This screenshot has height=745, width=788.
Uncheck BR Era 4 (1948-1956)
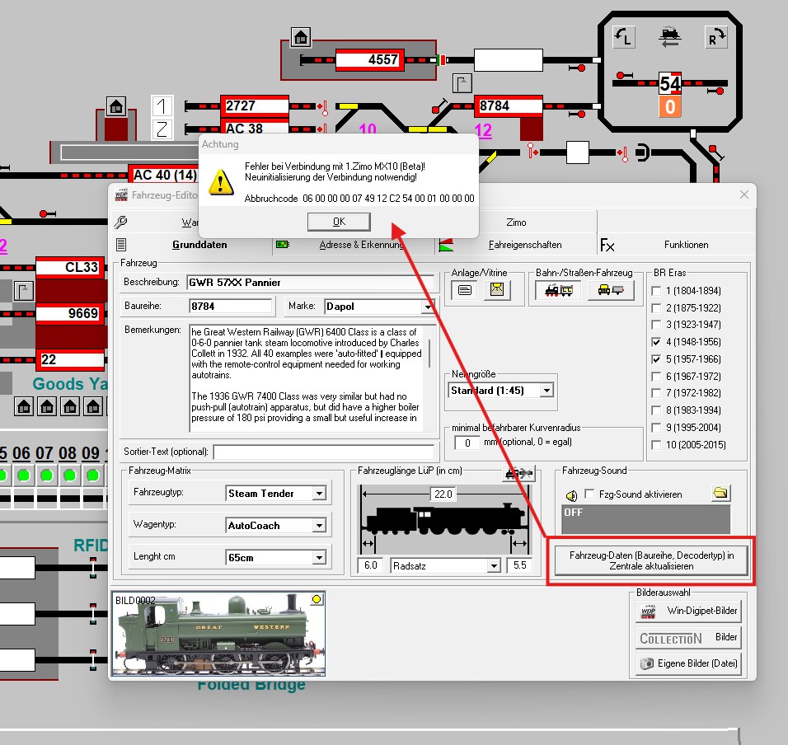tap(656, 342)
